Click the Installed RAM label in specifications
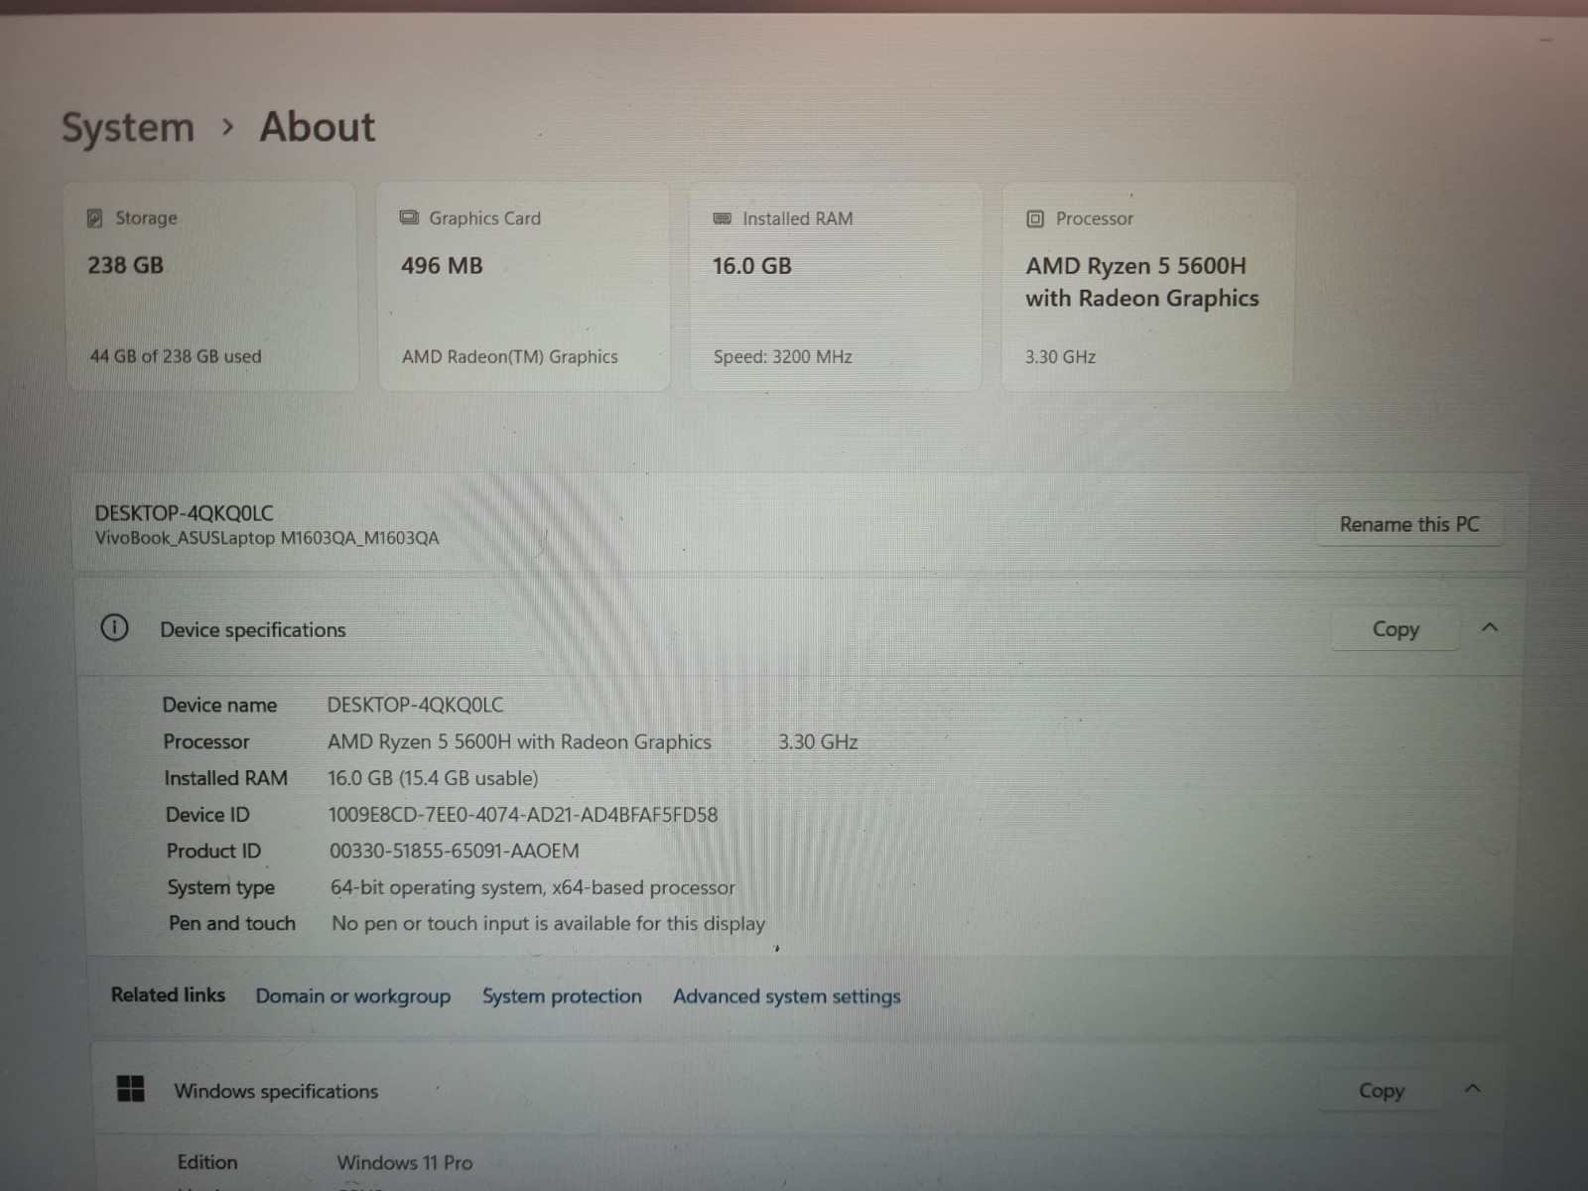The width and height of the screenshot is (1588, 1191). [x=225, y=778]
